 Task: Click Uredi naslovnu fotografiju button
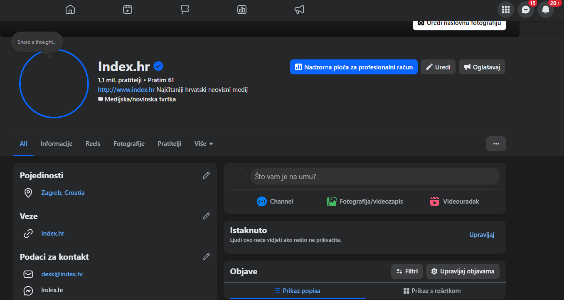459,24
